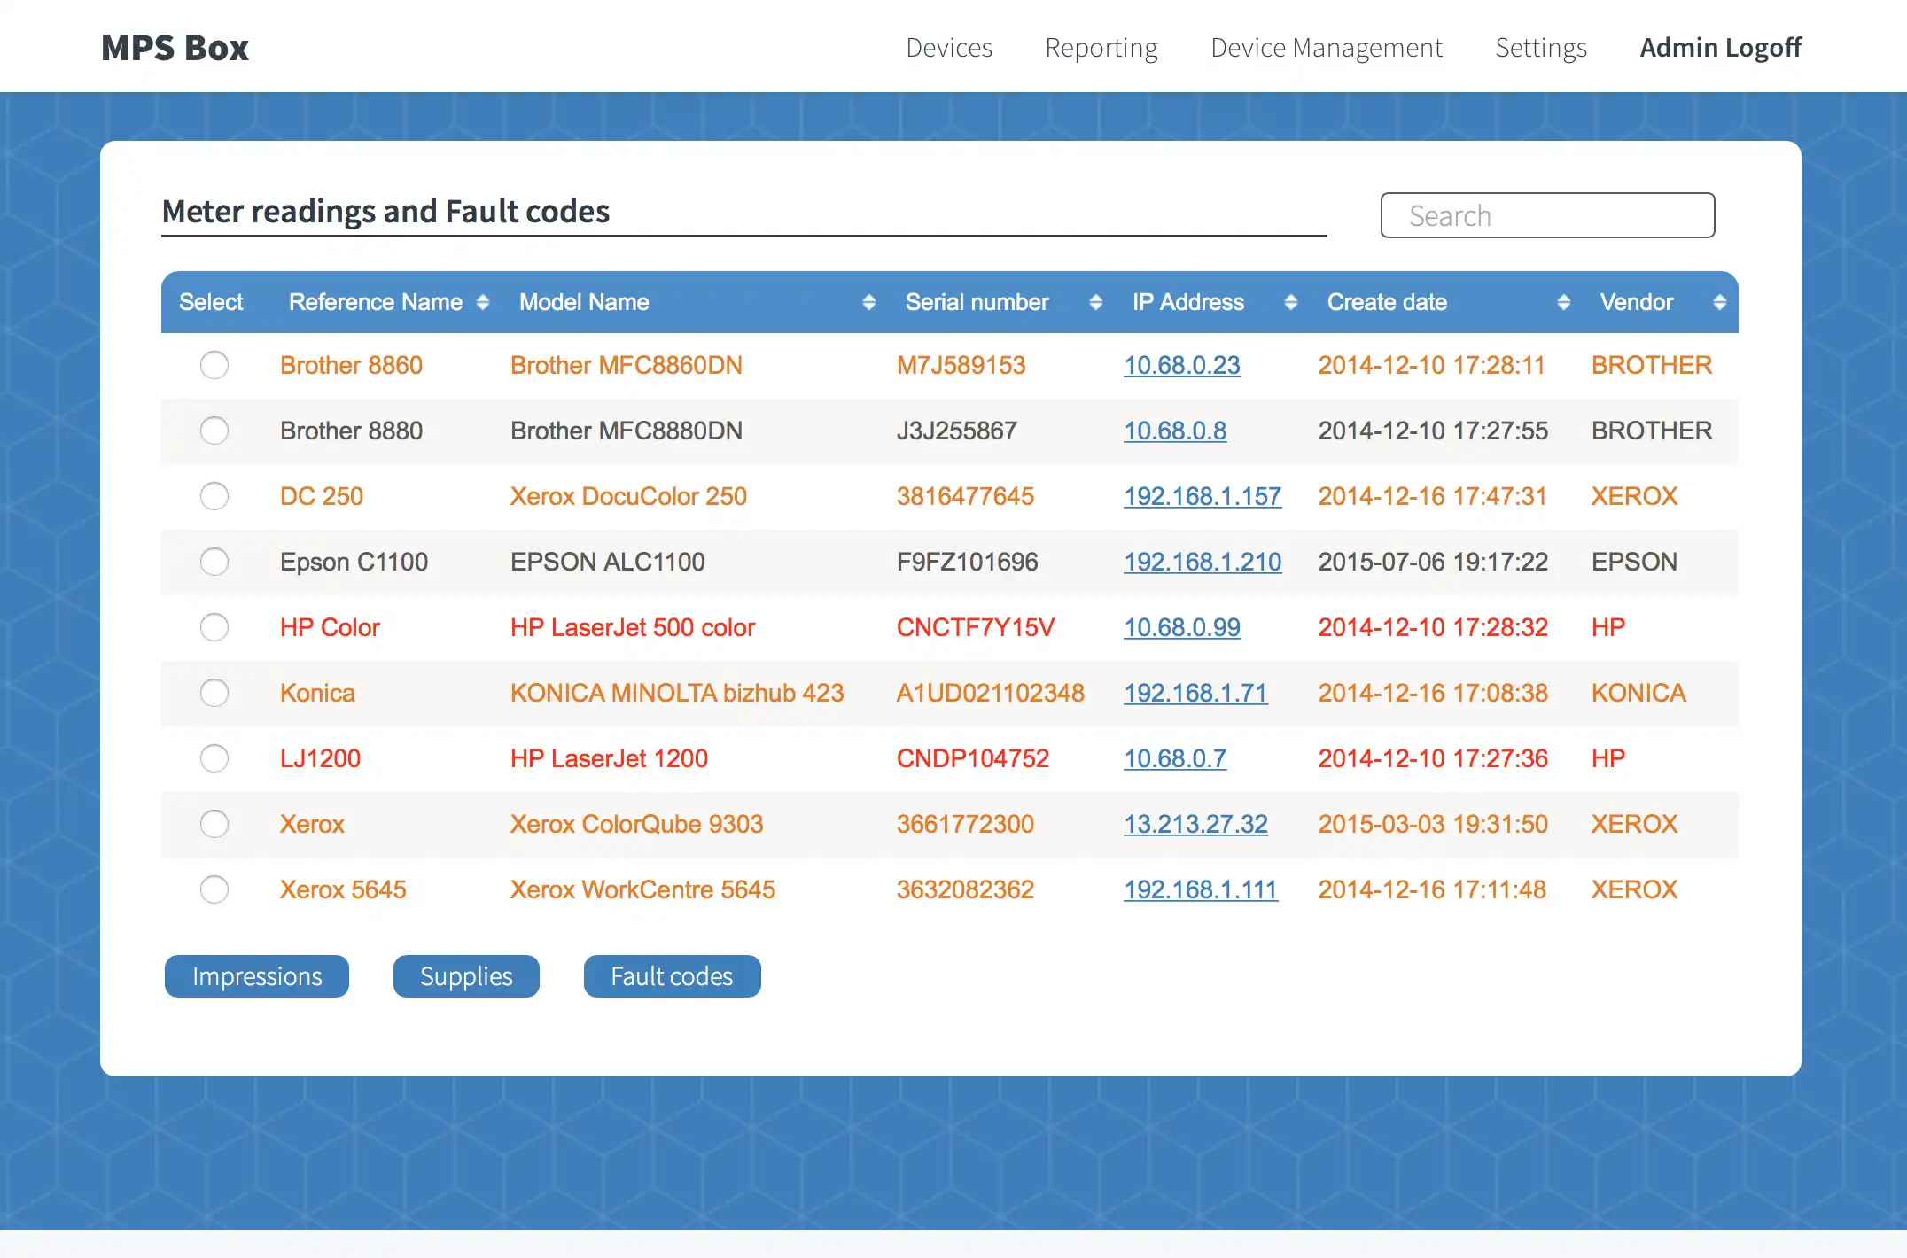
Task: Click the Supplies button
Action: tap(466, 976)
